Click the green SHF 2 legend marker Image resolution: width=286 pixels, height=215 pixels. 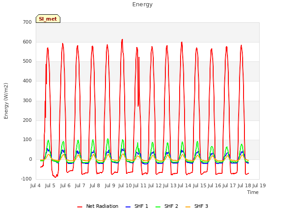pos(158,207)
